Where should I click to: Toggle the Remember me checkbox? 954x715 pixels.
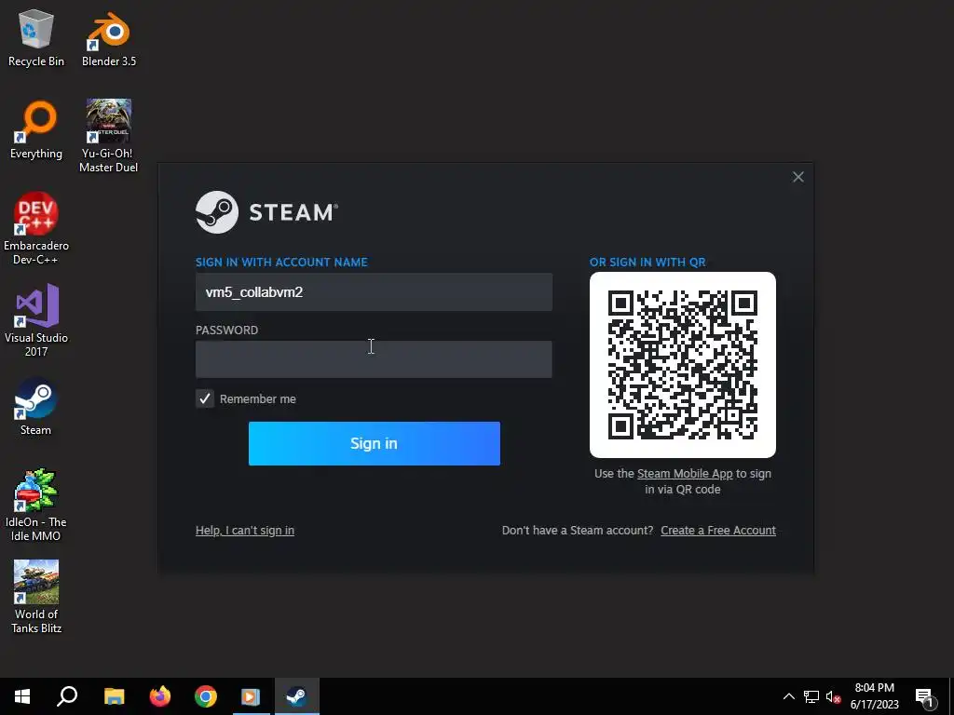point(205,398)
